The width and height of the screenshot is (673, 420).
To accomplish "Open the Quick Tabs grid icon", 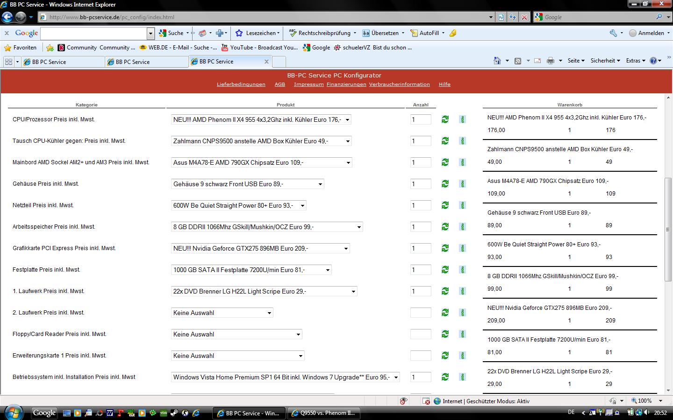I will (8, 62).
